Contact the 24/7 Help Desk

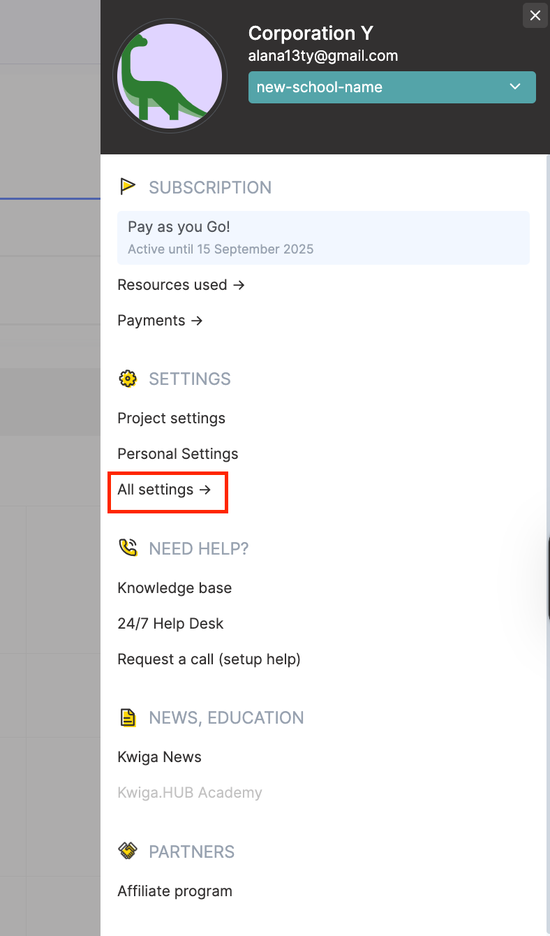(170, 624)
